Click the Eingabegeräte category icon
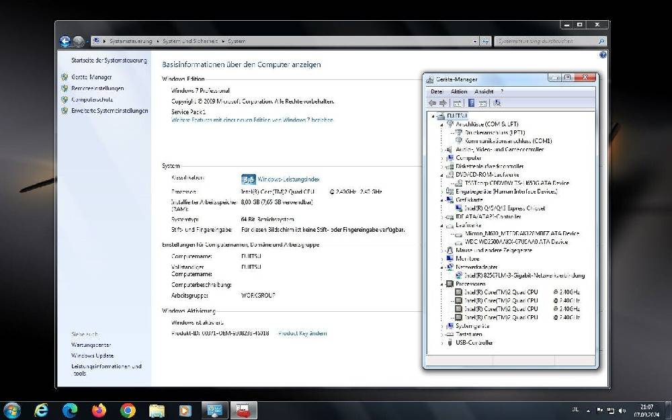Viewport: 672px width, 420px height. tap(450, 192)
